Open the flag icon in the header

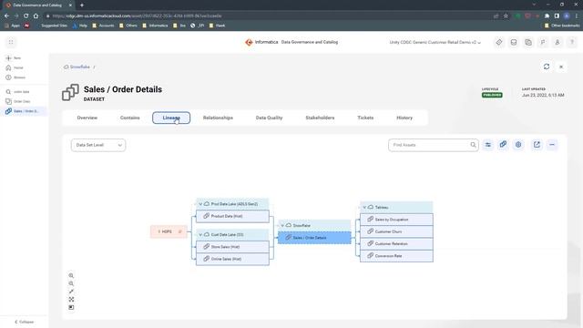(x=543, y=43)
